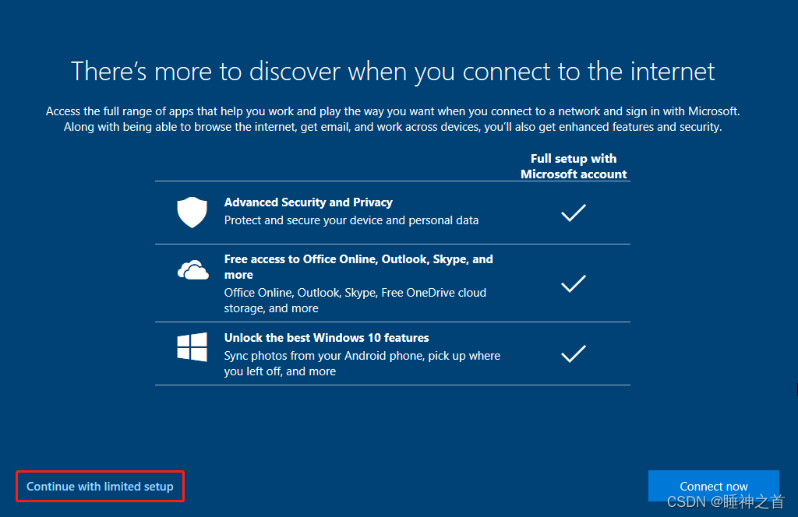
Task: Click the Connect now button
Action: click(714, 486)
